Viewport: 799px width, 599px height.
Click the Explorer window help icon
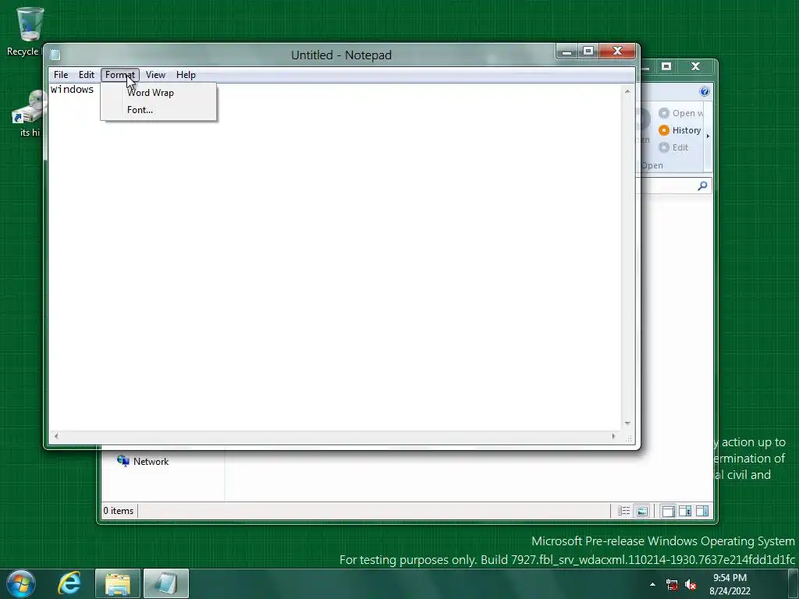point(705,92)
